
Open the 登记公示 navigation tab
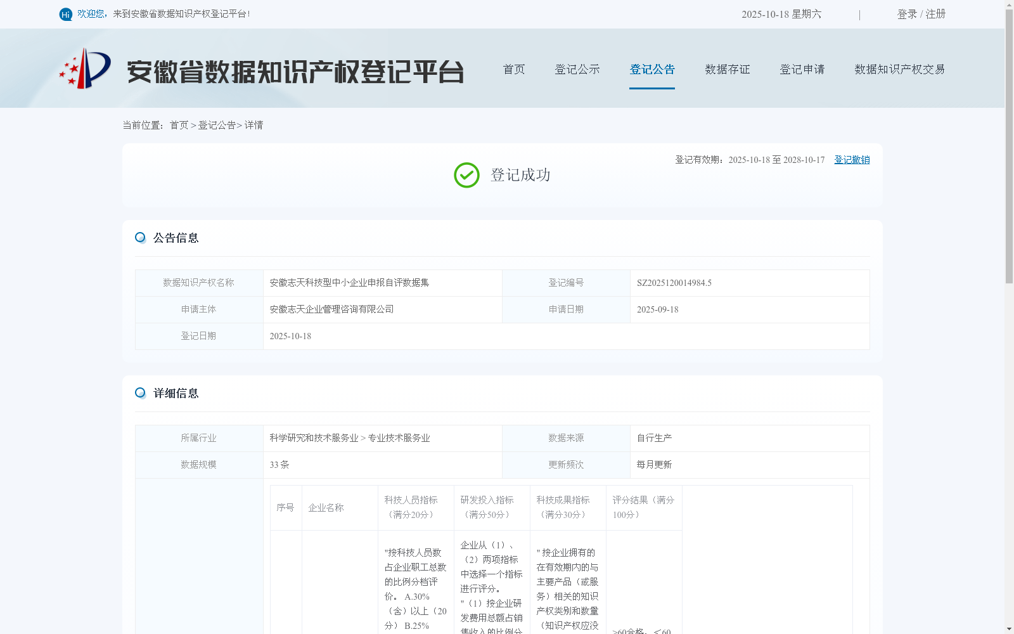(x=577, y=69)
